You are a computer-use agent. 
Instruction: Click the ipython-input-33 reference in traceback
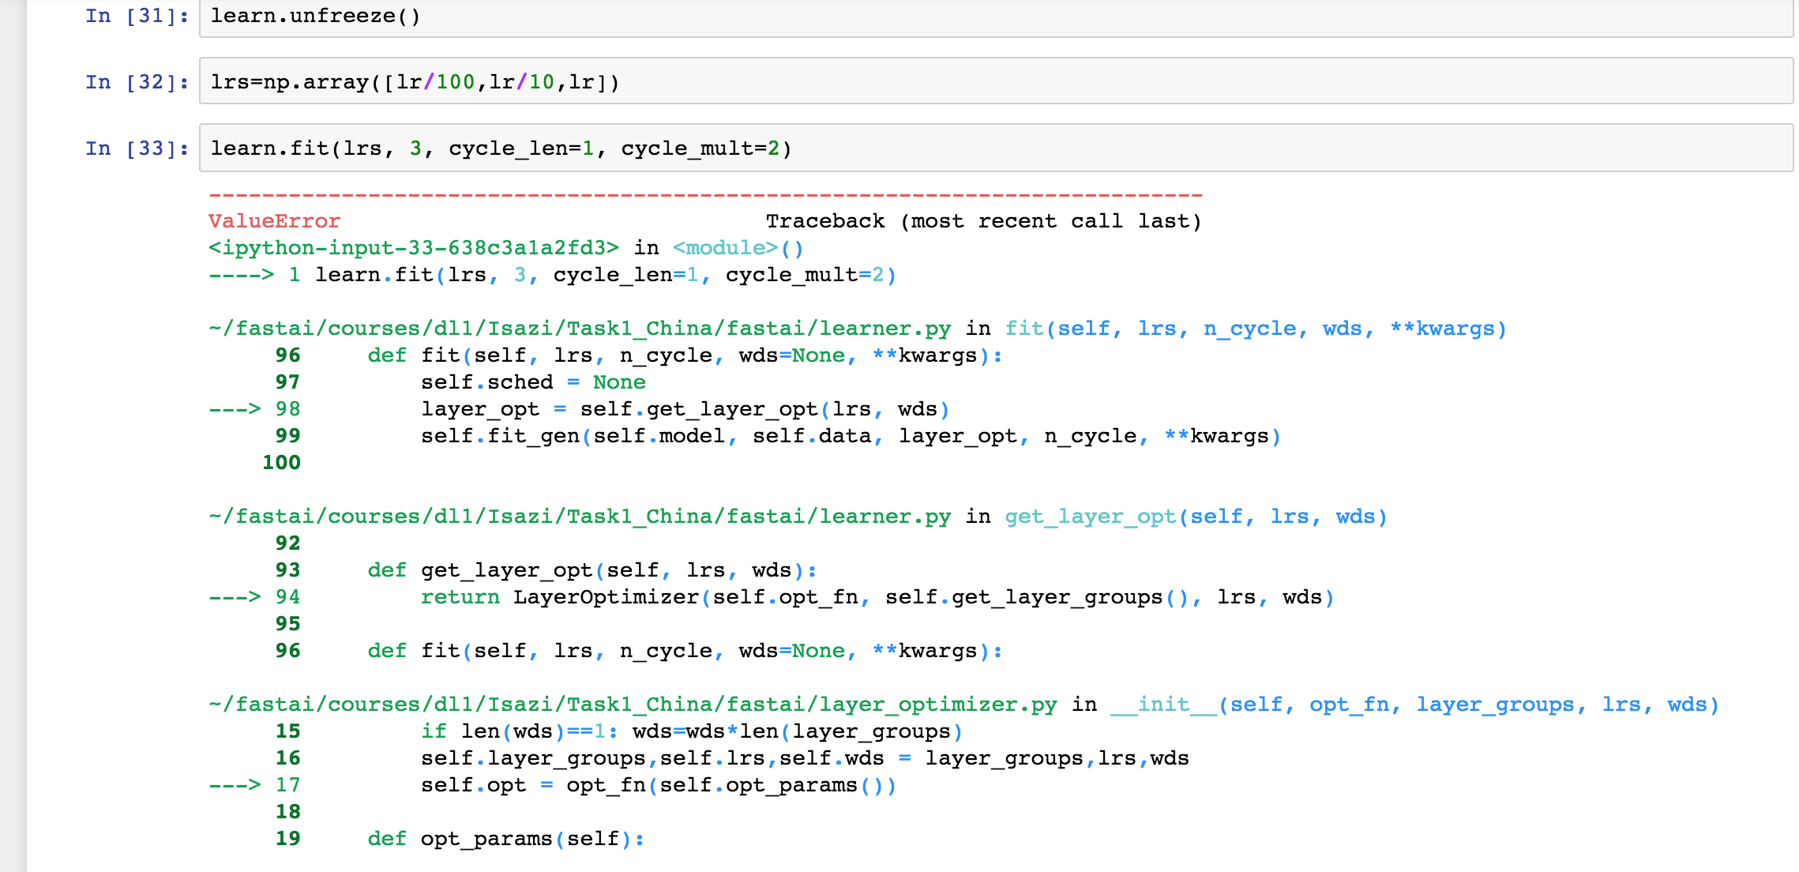pyautogui.click(x=413, y=248)
